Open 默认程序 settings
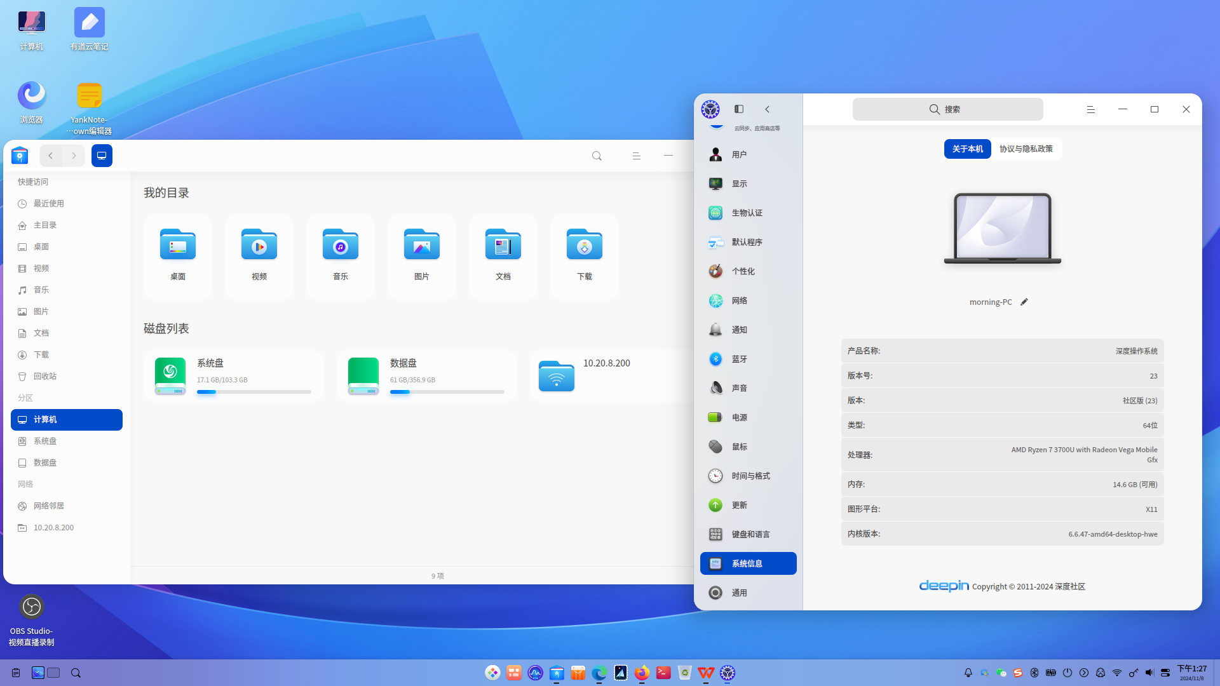1220x686 pixels. pyautogui.click(x=748, y=242)
